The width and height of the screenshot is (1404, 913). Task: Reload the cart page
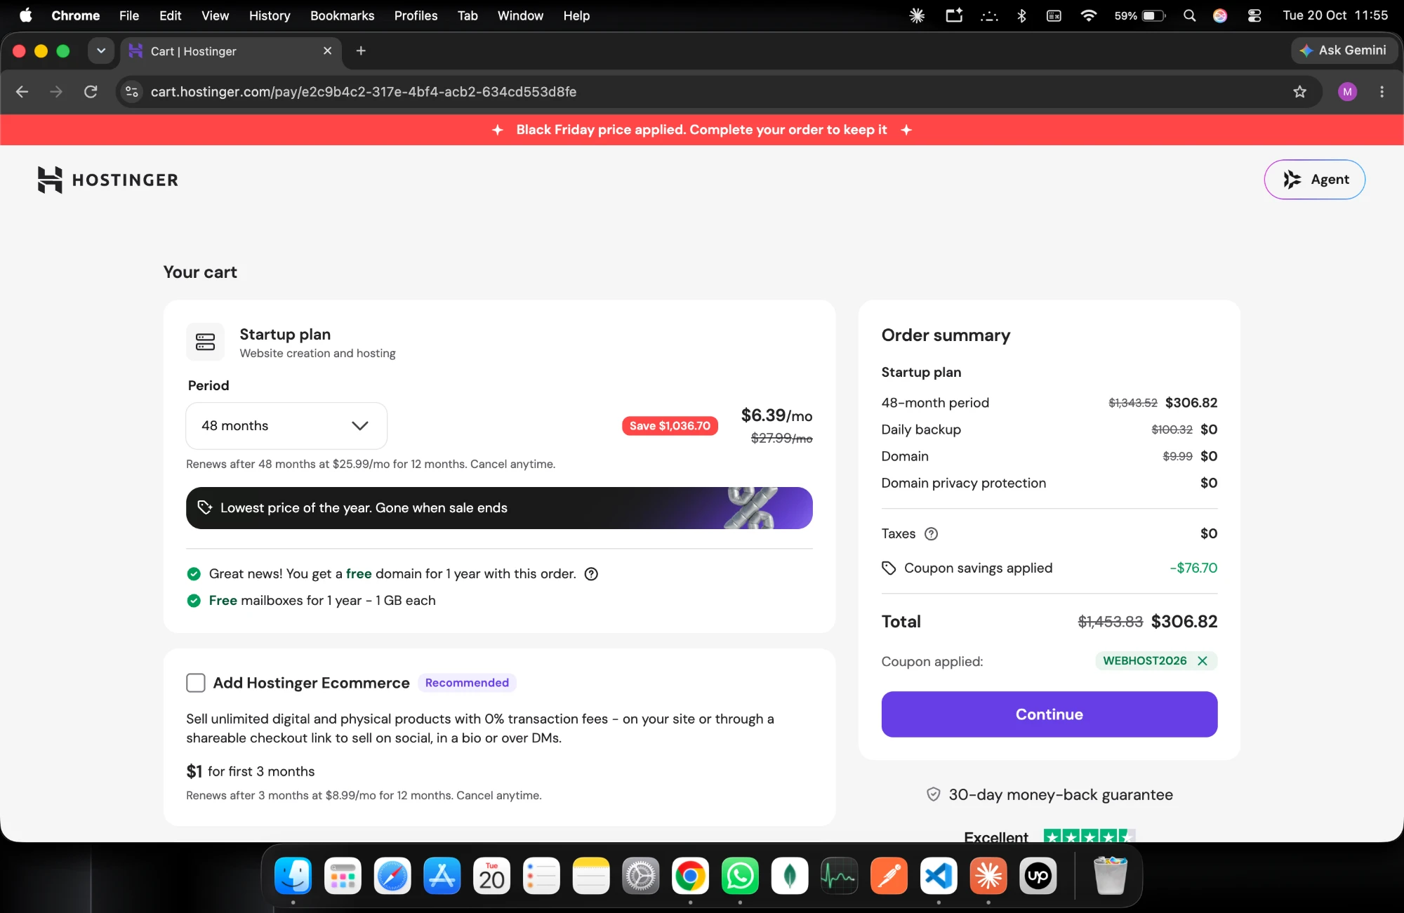point(91,92)
